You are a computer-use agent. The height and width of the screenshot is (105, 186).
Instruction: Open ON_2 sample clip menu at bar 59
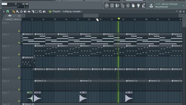pyautogui.click(x=81, y=92)
